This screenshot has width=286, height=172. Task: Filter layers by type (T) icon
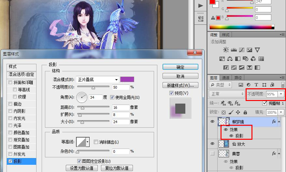256,85
